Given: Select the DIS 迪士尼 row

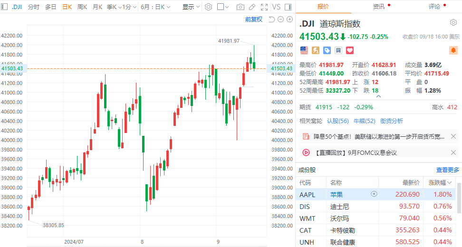Looking at the screenshot, I should (x=376, y=206).
